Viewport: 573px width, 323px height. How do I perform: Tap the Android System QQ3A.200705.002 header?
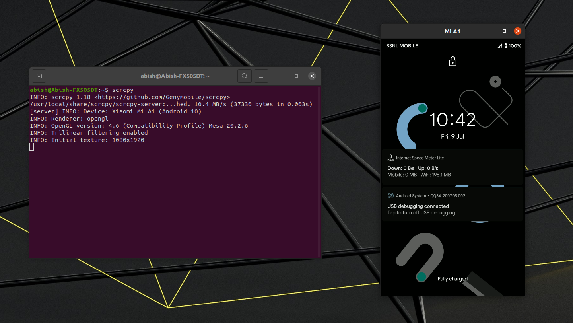coord(431,196)
